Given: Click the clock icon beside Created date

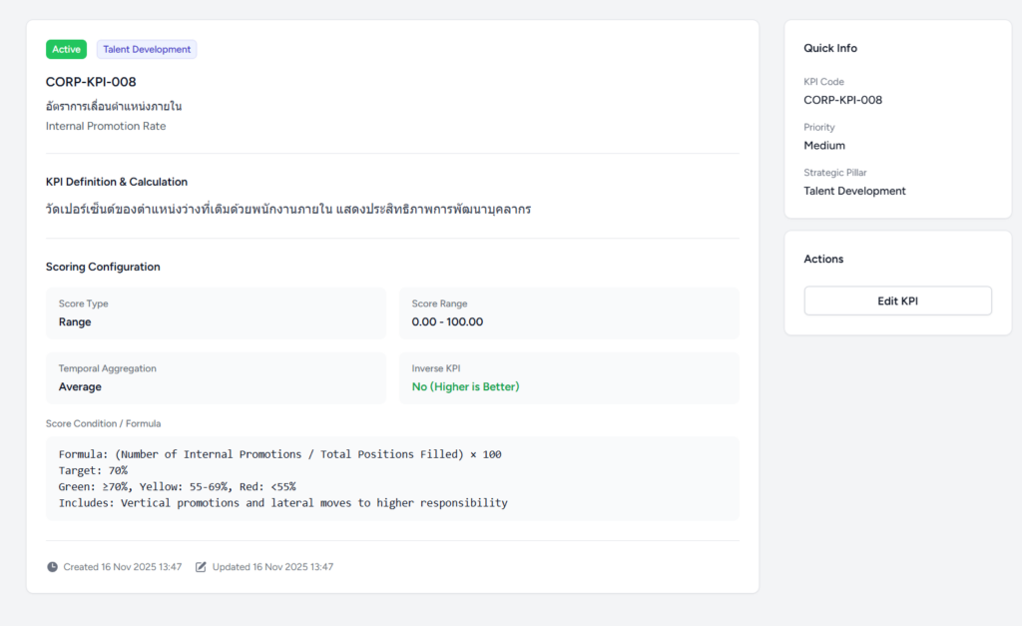Looking at the screenshot, I should (x=52, y=567).
